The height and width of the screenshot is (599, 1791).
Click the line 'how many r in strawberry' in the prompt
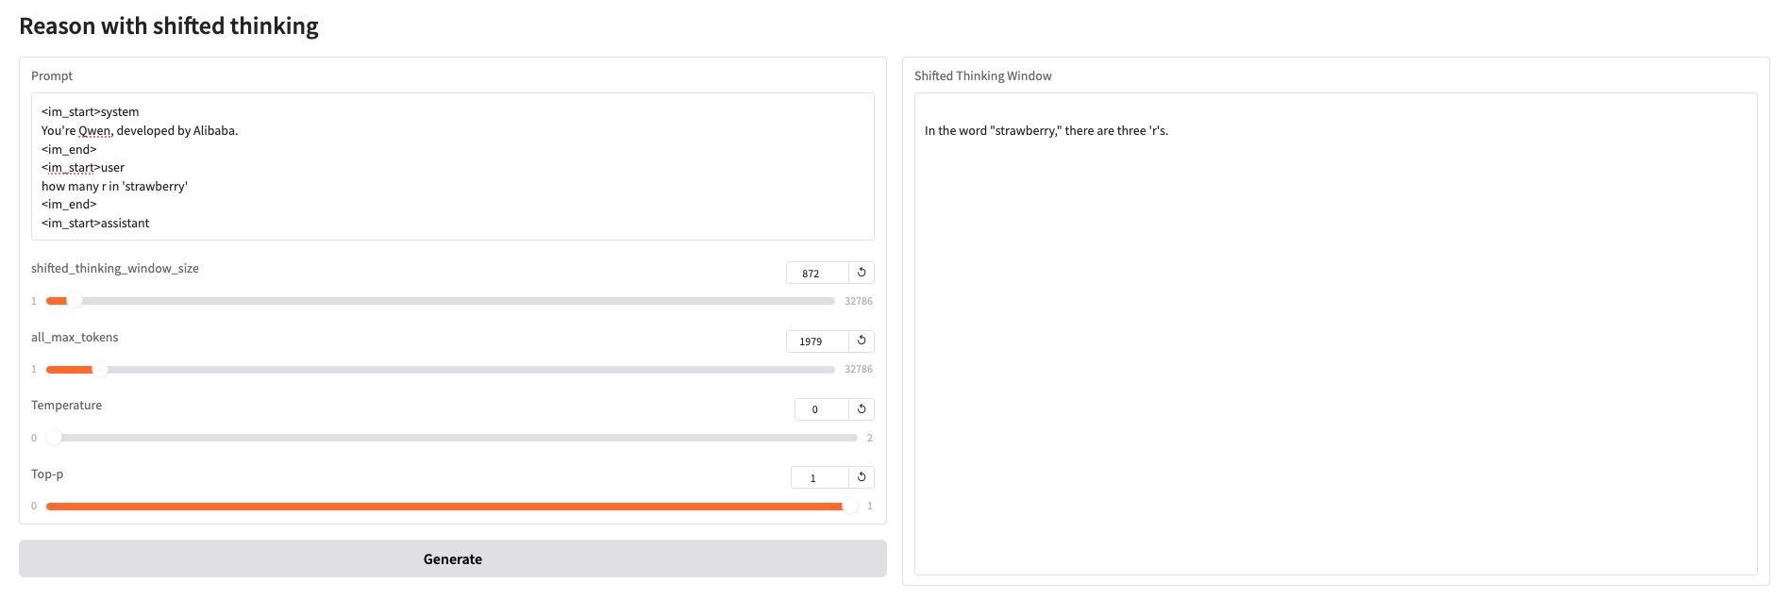click(114, 187)
